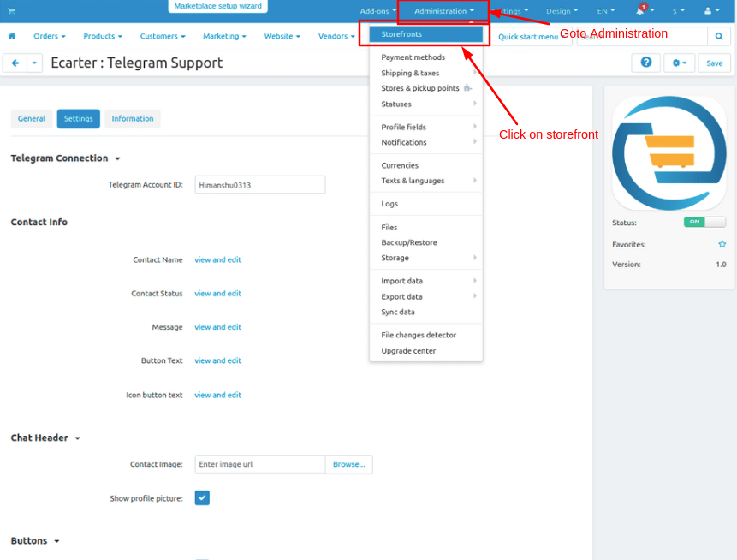Viewport: 737px width, 560px height.
Task: Uncheck Show profile picture checkbox
Action: (202, 497)
